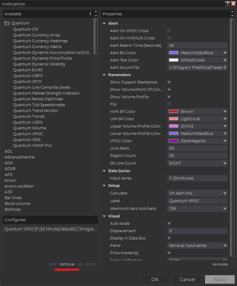Click Input series field F (30 Minute)
This screenshot has width=237, height=286.
pos(198,178)
